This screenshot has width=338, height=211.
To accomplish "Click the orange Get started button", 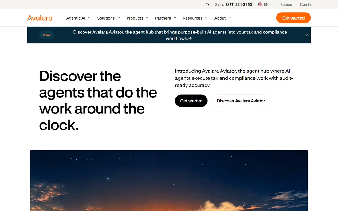I will pyautogui.click(x=293, y=18).
